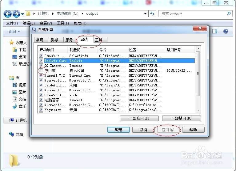This screenshot has width=236, height=171.
Task: Open address bar history dropdown
Action: 145,14
